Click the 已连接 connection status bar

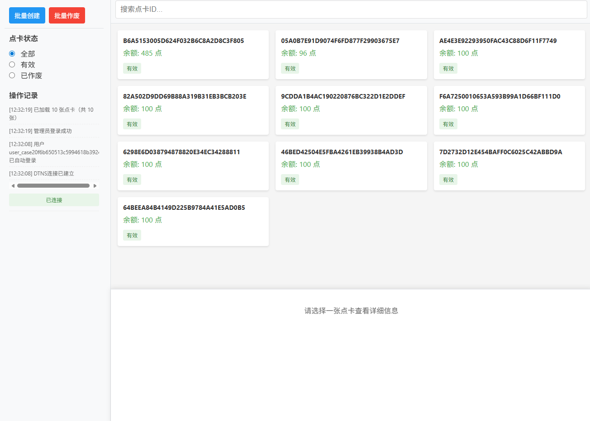point(54,200)
